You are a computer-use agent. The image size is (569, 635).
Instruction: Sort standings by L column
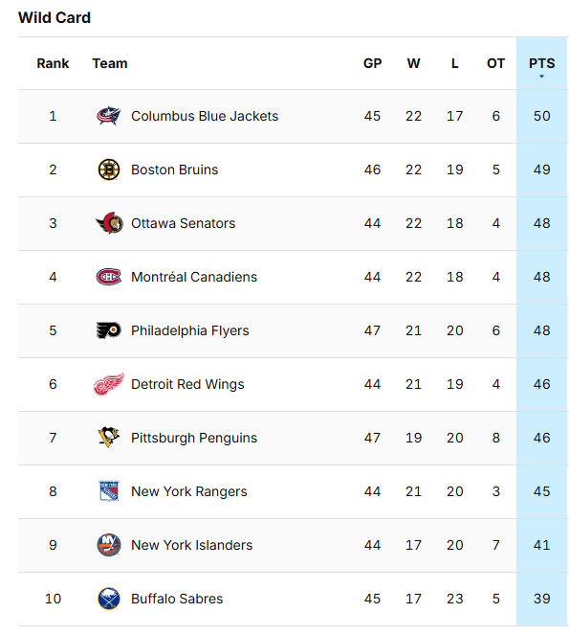(454, 63)
